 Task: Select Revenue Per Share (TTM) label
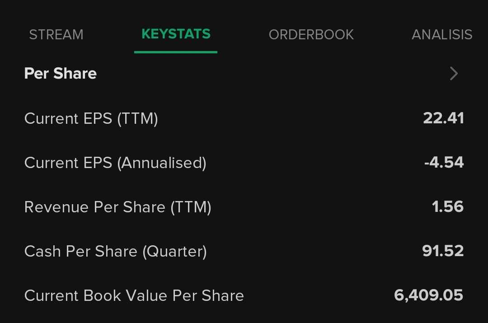pos(117,207)
